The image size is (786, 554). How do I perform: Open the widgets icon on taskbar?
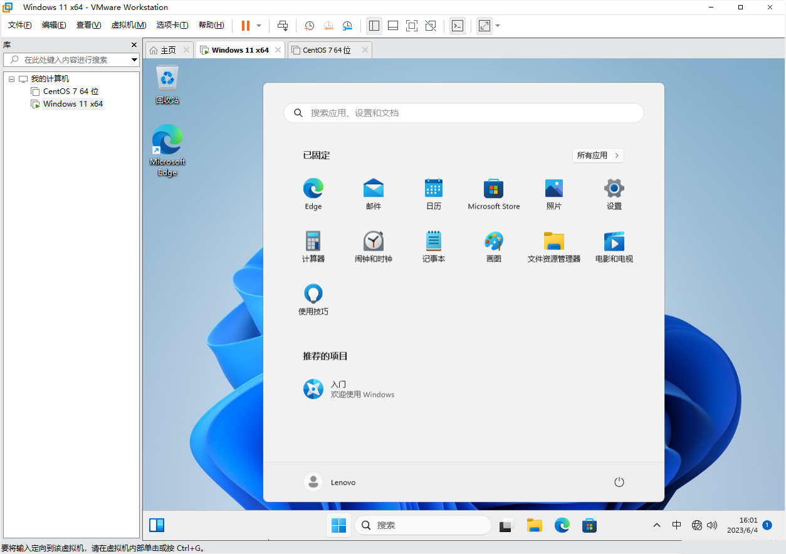point(157,525)
